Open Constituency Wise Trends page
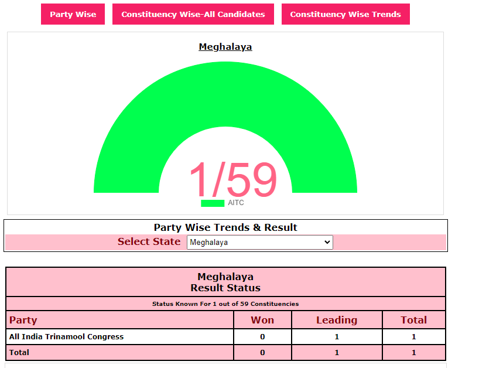Image resolution: width=479 pixels, height=368 pixels. click(345, 14)
